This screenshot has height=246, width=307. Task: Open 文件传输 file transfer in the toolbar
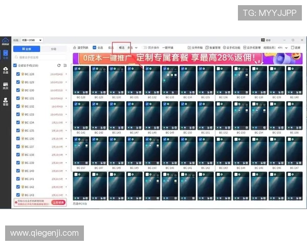point(195,47)
